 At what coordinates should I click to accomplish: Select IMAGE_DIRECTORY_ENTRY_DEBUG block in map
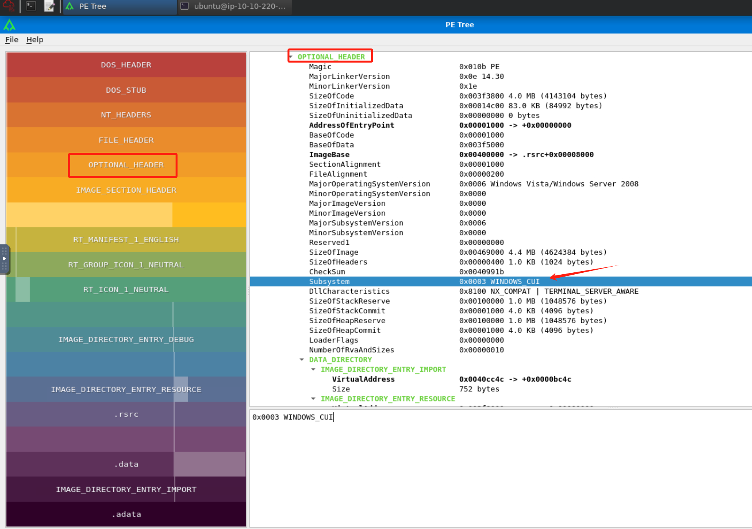click(x=126, y=339)
